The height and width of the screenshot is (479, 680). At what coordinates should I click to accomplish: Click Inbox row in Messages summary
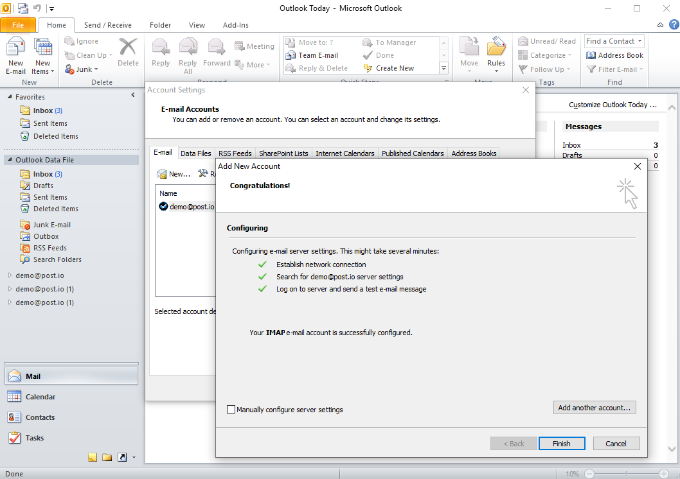coord(610,145)
